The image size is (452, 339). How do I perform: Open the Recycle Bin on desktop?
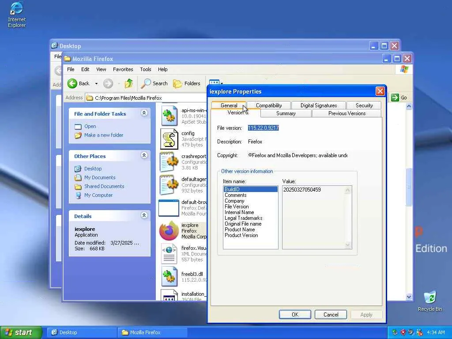tap(430, 301)
